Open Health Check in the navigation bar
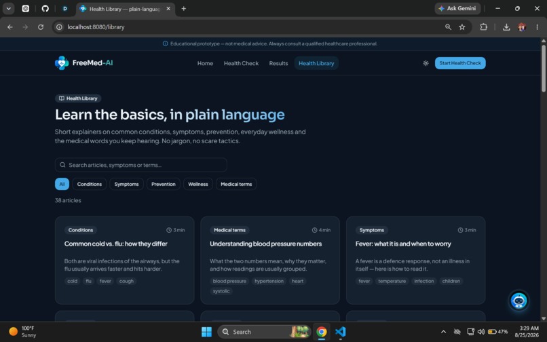Image resolution: width=547 pixels, height=342 pixels. pyautogui.click(x=241, y=63)
